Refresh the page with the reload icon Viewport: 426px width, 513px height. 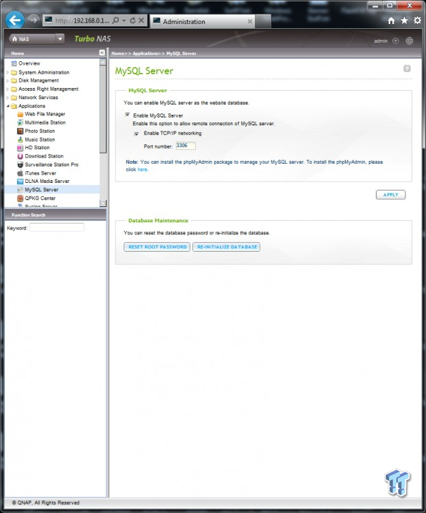click(x=133, y=21)
